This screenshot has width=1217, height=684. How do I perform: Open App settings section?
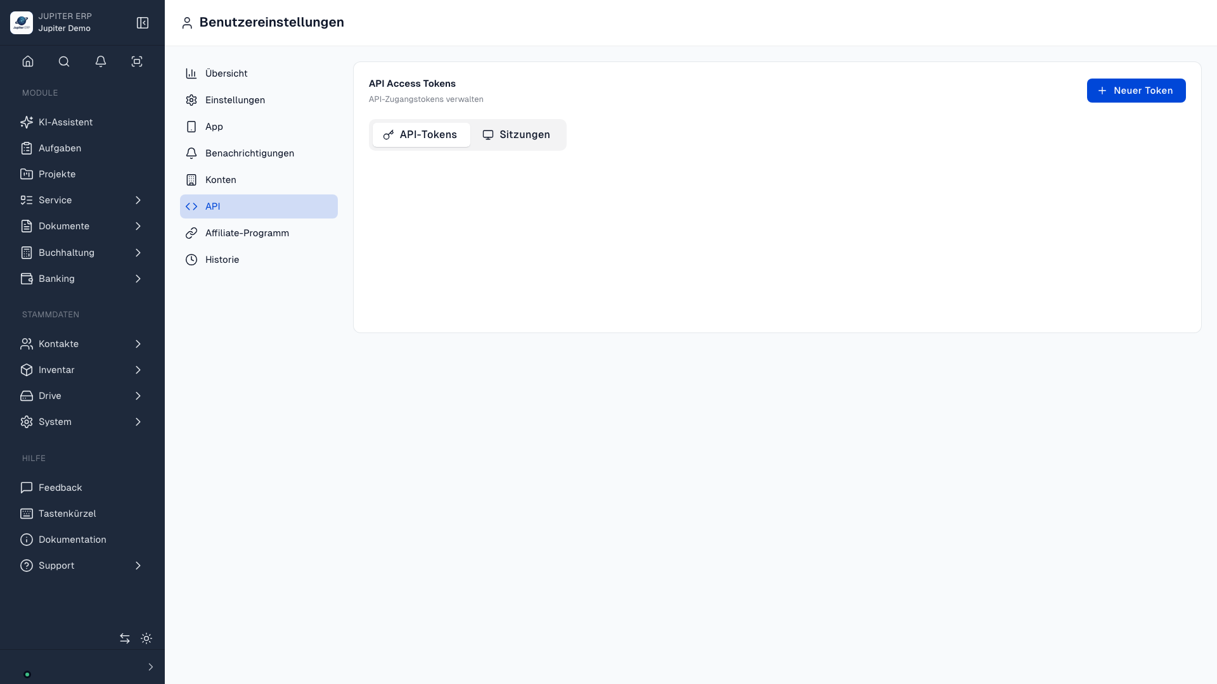click(259, 127)
